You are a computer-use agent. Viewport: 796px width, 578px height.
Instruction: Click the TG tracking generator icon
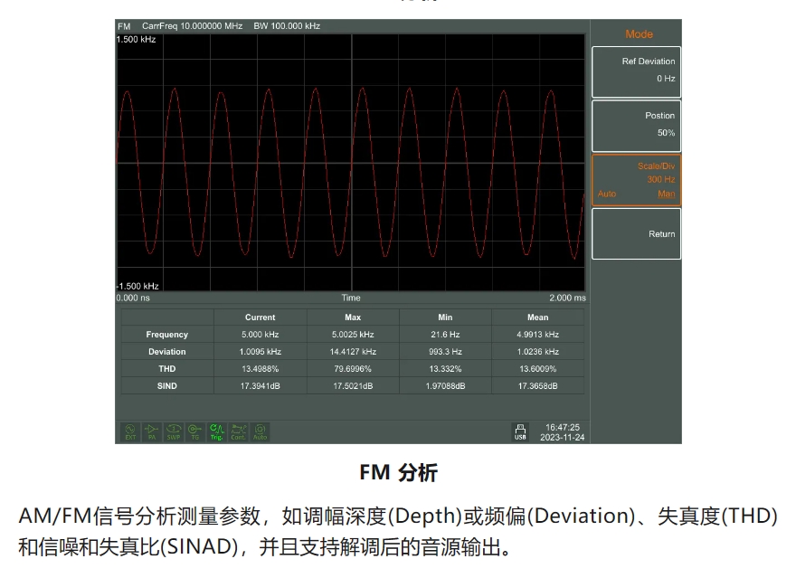point(194,432)
